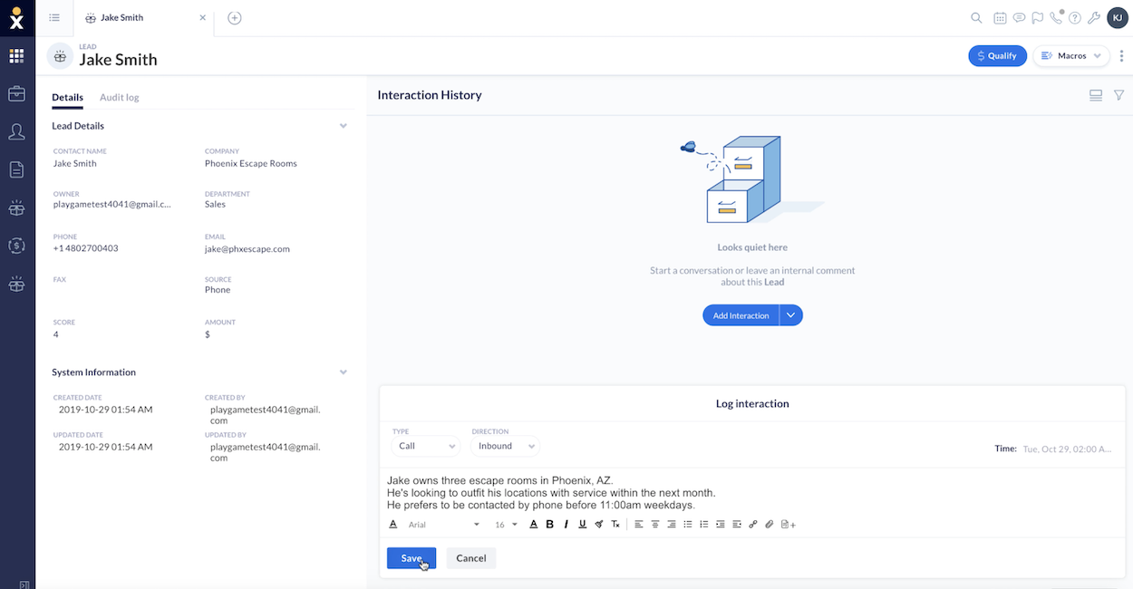This screenshot has height=589, width=1133.
Task: Click the Qualify button
Action: [x=997, y=55]
